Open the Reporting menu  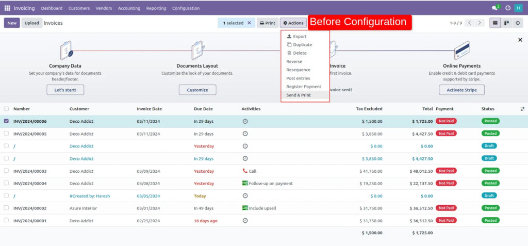click(156, 8)
